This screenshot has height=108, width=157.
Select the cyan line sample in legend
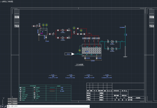(x=52, y=88)
